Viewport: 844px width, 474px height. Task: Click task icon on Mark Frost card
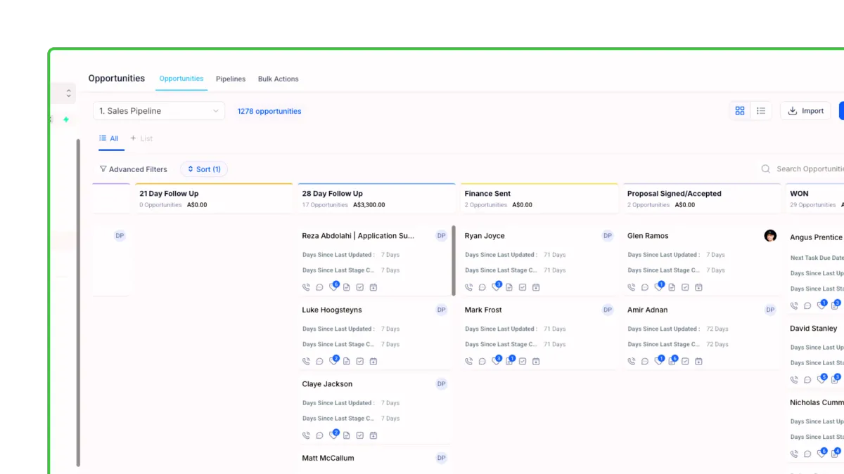[523, 362]
